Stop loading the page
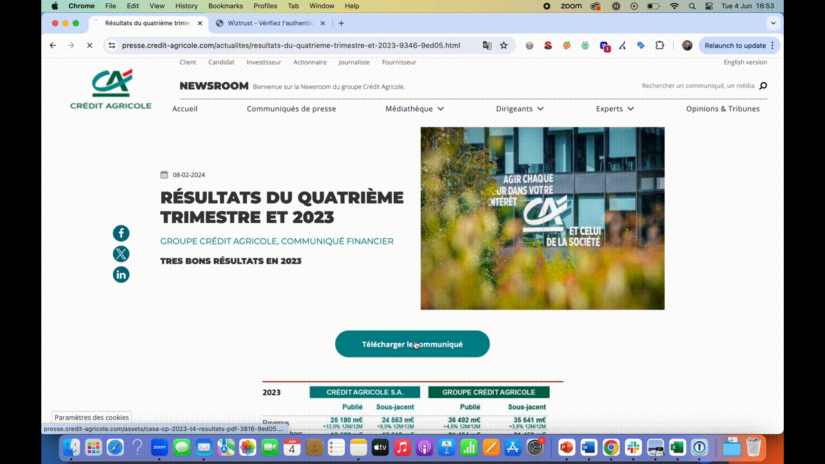825x464 pixels. click(x=90, y=45)
